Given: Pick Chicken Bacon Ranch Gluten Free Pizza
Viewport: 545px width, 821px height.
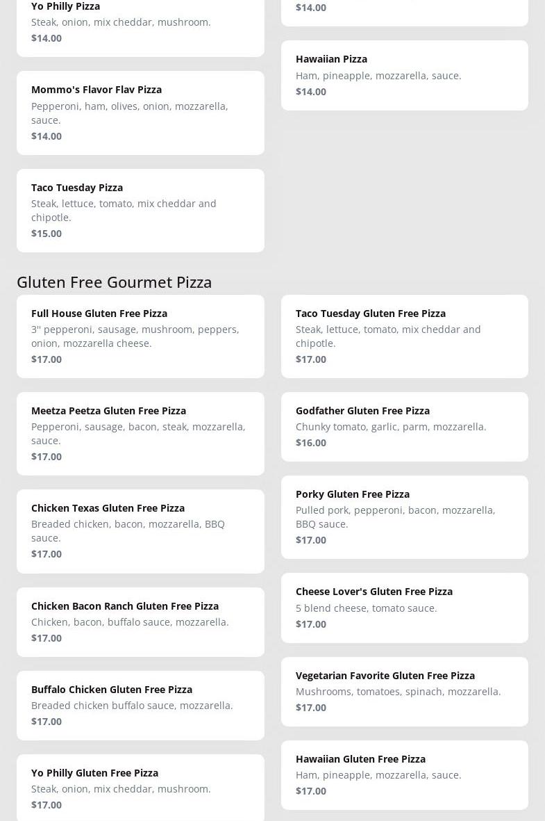Looking at the screenshot, I should (x=140, y=621).
